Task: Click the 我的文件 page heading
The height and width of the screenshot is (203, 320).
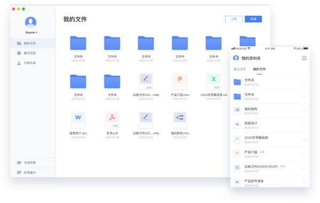Action: pyautogui.click(x=75, y=19)
